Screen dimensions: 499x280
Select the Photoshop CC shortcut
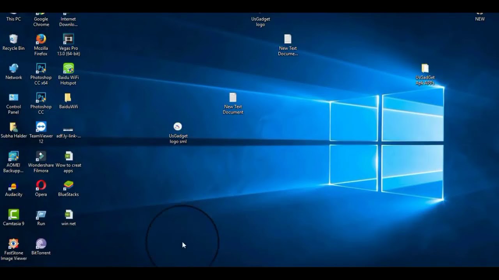pos(41,103)
